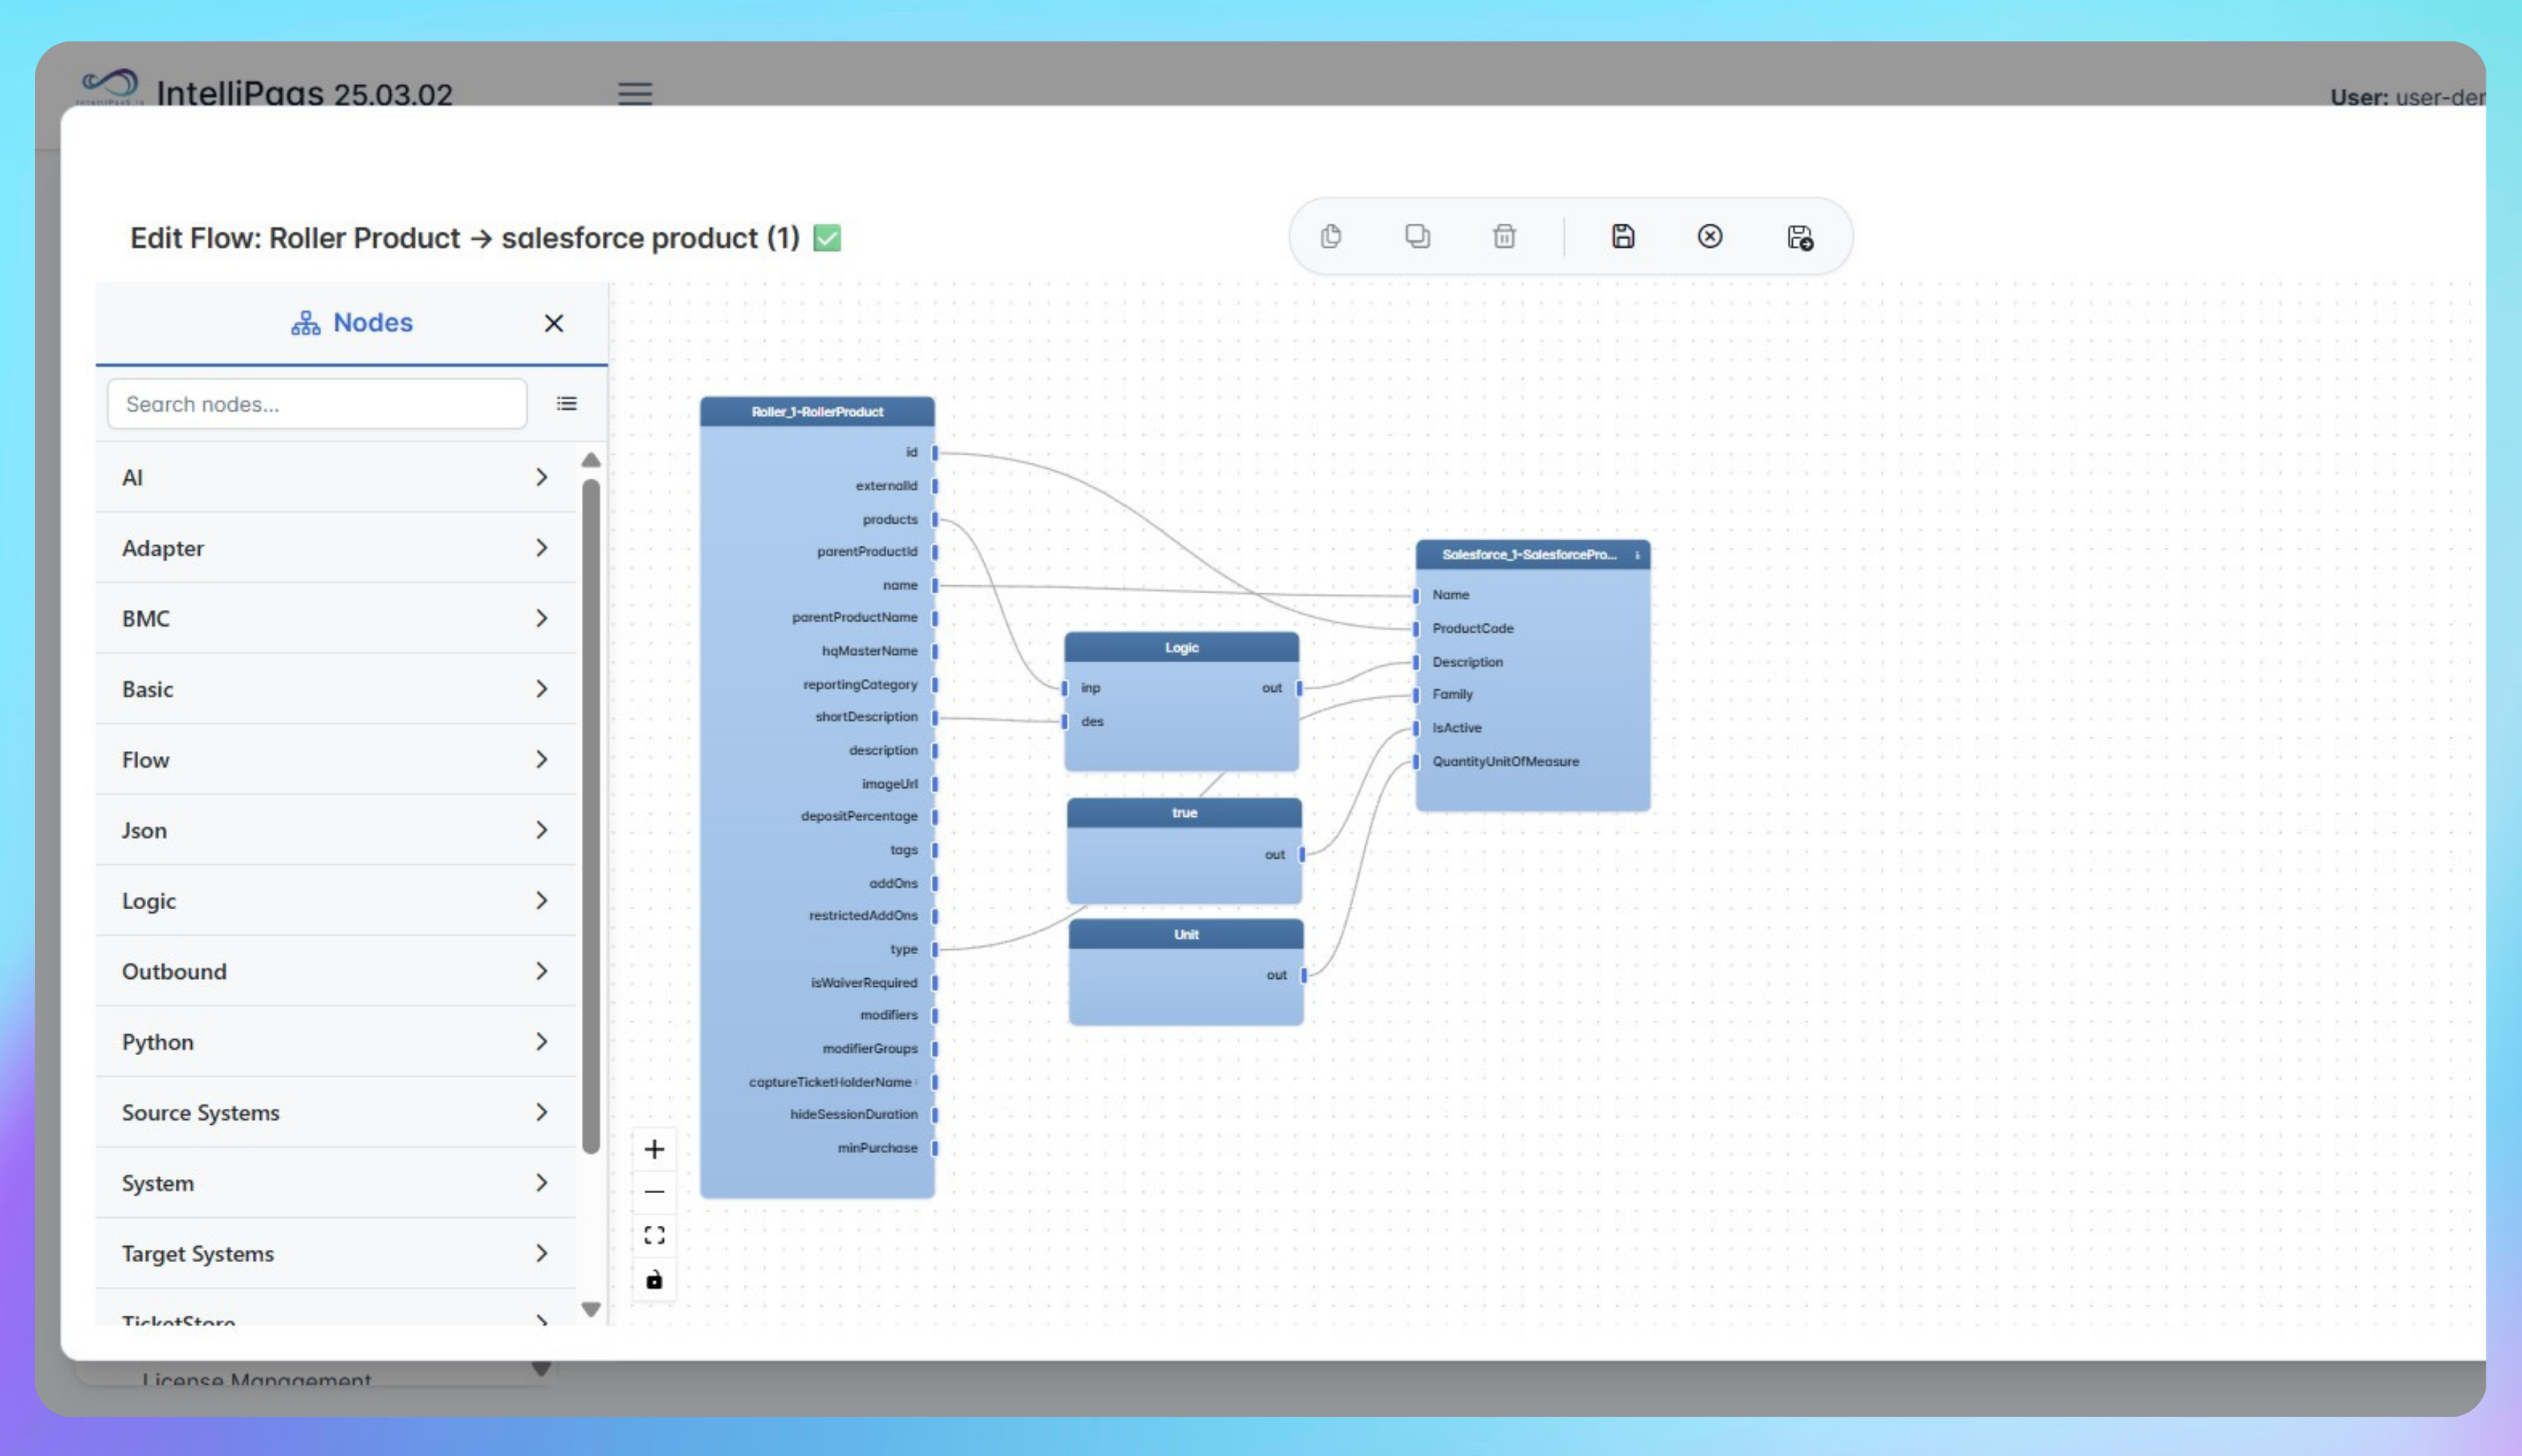Viewport: 2522px width, 1456px height.
Task: Click the fit view icon
Action: (x=654, y=1235)
